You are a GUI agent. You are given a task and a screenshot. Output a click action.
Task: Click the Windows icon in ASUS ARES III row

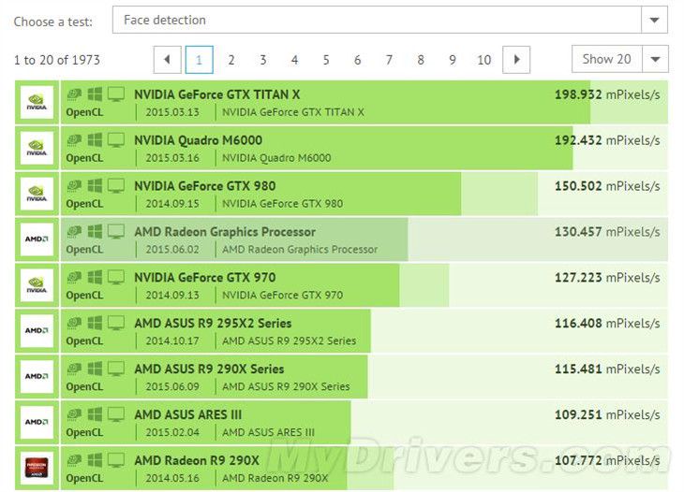tap(95, 414)
